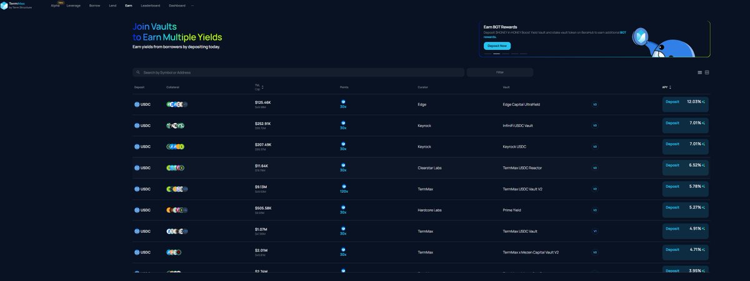Click the version badge for InfiniFi USDC Vault
The width and height of the screenshot is (750, 281).
click(x=595, y=126)
